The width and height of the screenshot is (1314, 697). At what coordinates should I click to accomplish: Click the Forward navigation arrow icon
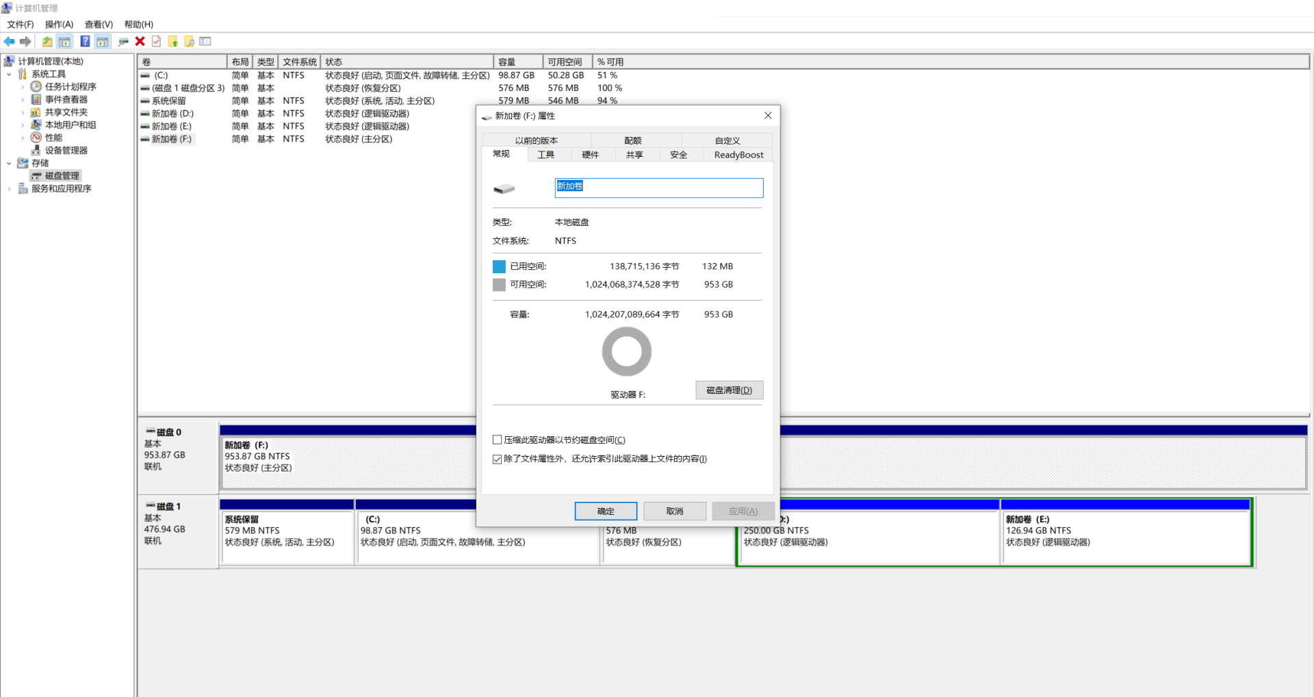25,41
